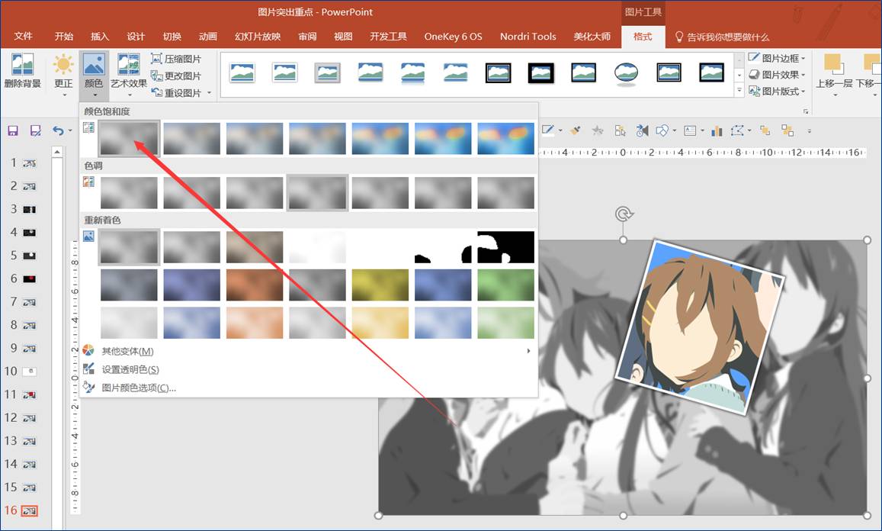Screen dimensions: 882x531
Task: Choose the Sepia recolor swatch
Action: click(255, 246)
